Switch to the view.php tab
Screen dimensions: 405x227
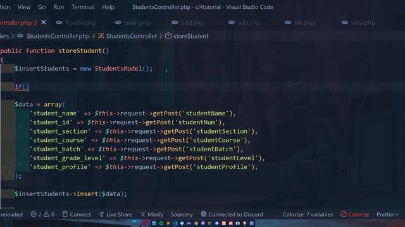(358, 23)
